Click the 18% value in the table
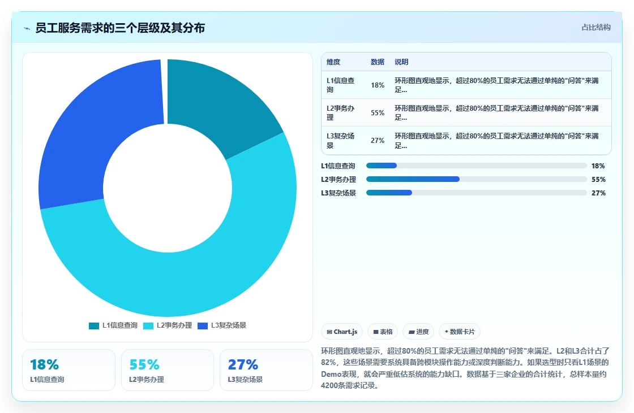This screenshot has width=634, height=413. (378, 85)
